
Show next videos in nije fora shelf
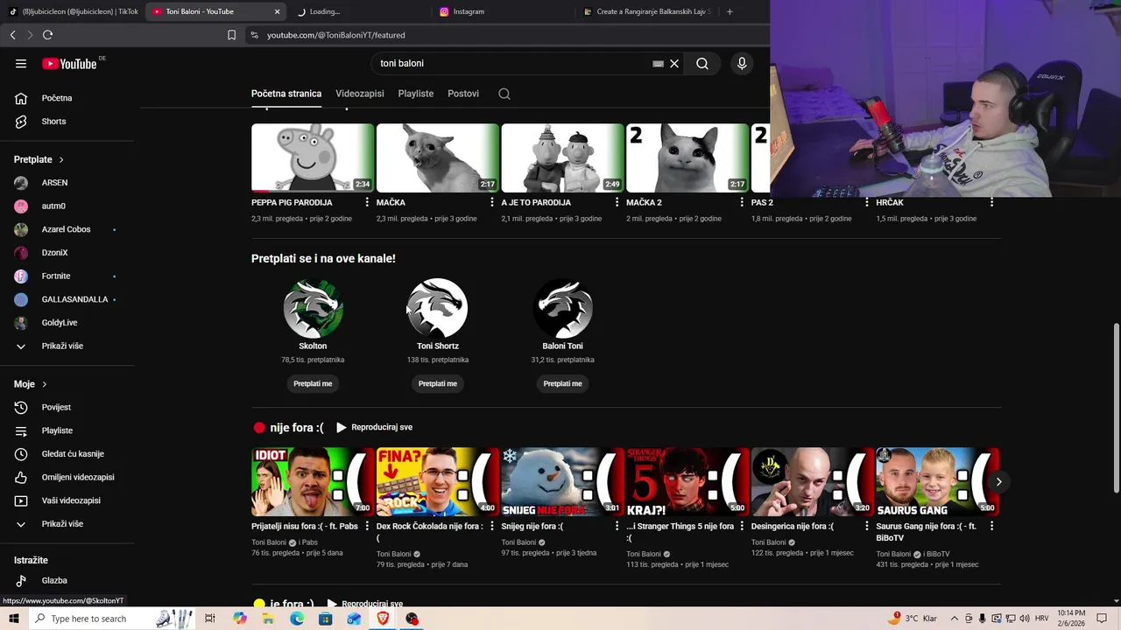pos(998,481)
